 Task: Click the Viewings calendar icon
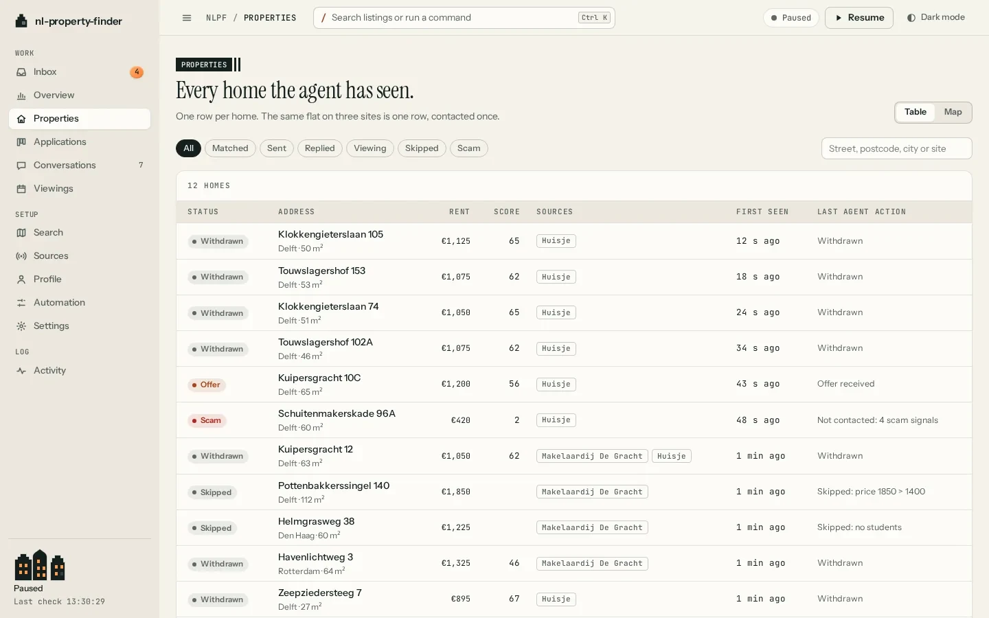point(21,189)
